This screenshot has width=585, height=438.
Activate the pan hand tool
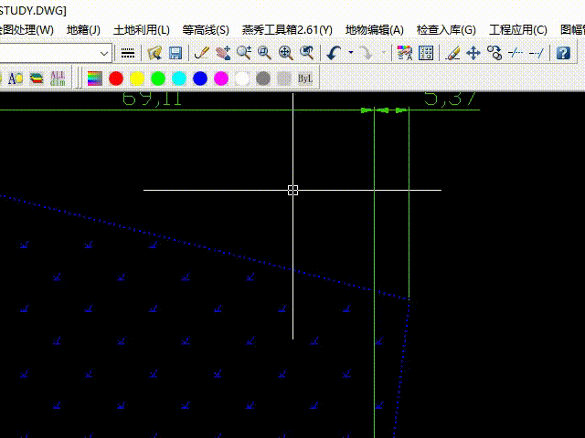tap(223, 53)
